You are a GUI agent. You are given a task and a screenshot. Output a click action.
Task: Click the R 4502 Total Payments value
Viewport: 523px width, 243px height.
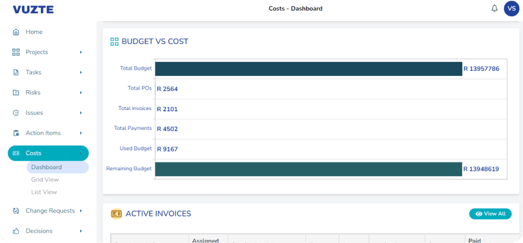(x=168, y=129)
